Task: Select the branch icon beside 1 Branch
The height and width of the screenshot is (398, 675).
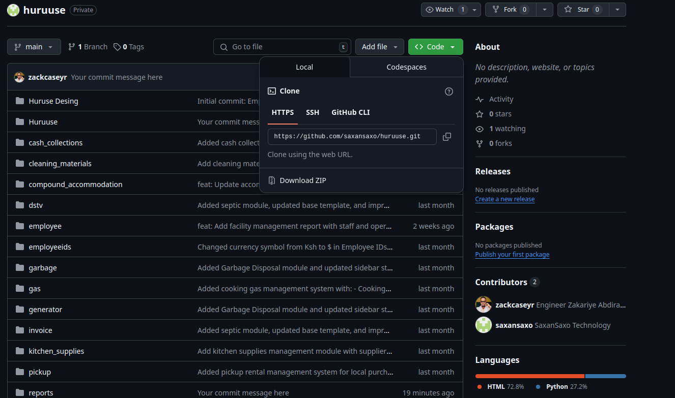Action: [x=72, y=47]
